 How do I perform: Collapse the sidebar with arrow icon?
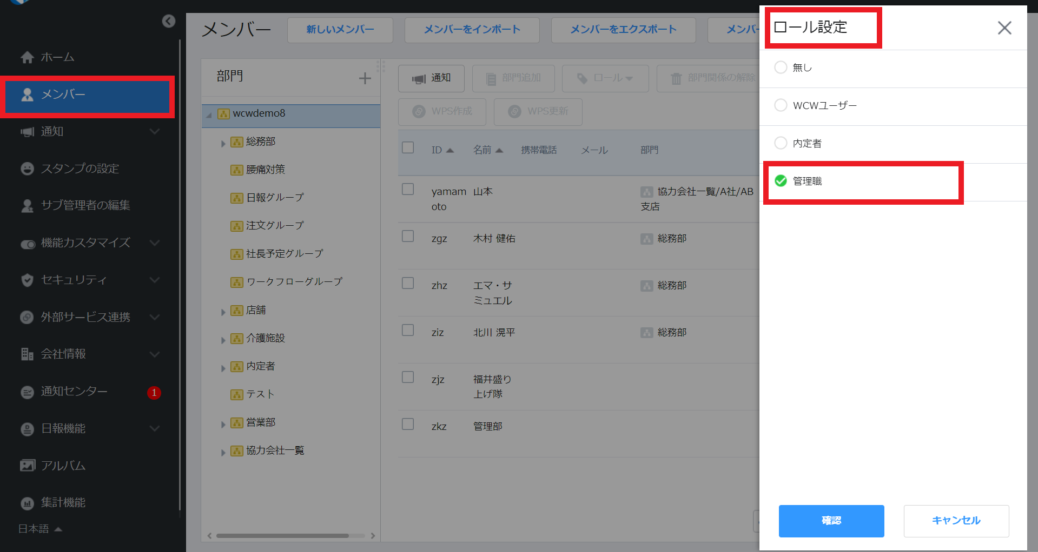(169, 21)
